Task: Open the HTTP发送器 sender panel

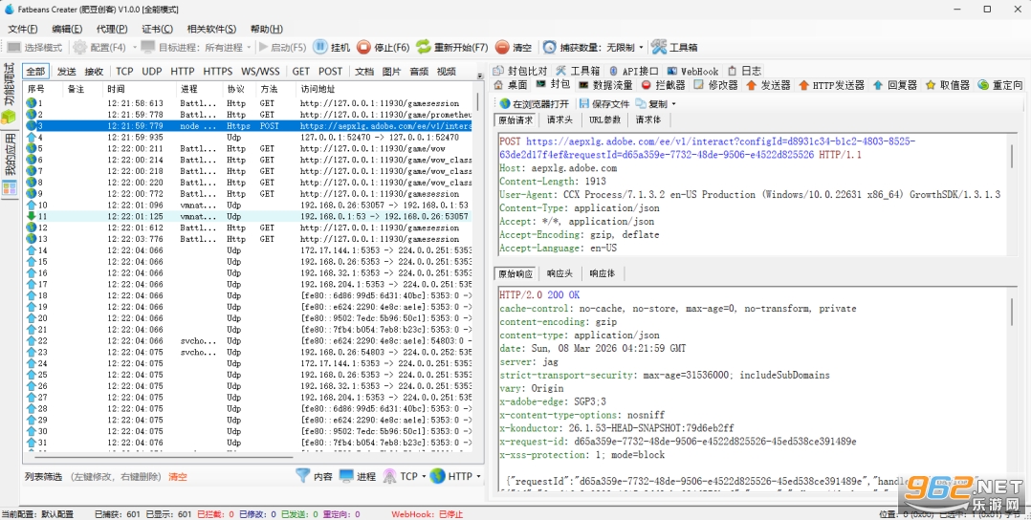Action: [832, 85]
